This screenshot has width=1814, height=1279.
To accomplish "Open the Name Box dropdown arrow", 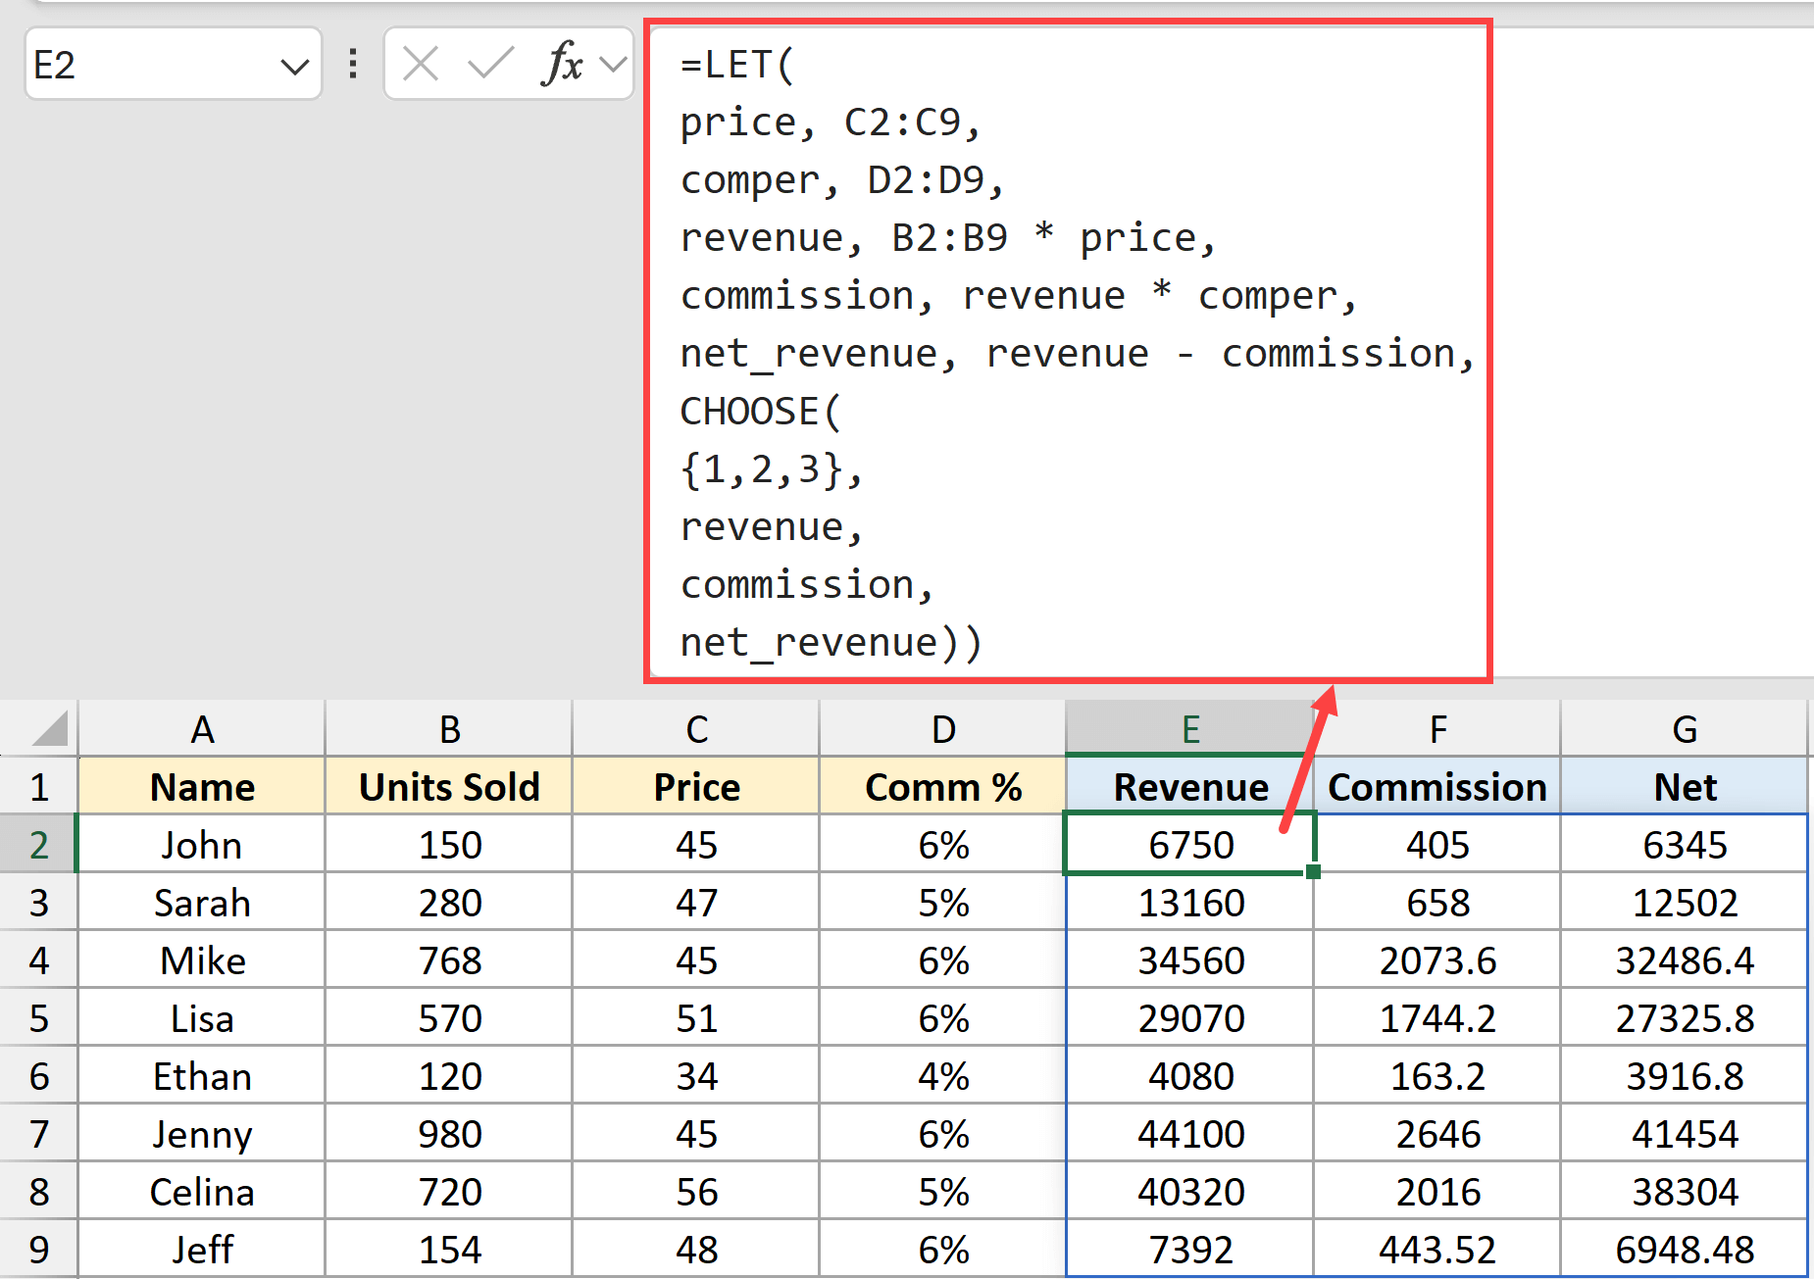I will point(294,67).
